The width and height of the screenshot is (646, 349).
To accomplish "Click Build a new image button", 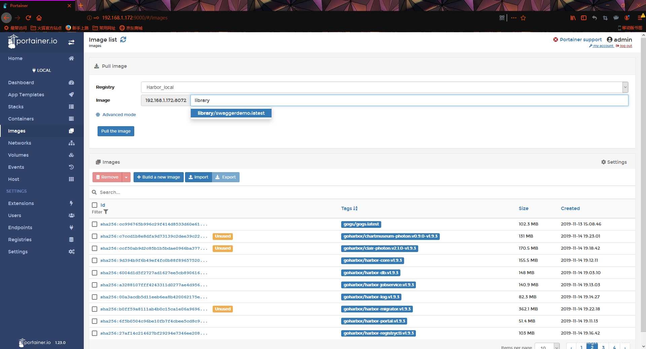I will tap(158, 177).
